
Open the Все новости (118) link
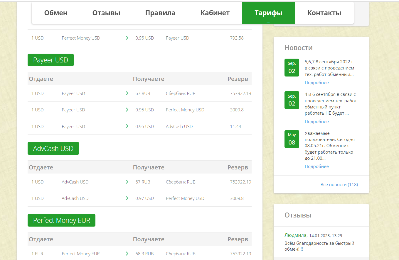[x=339, y=185]
